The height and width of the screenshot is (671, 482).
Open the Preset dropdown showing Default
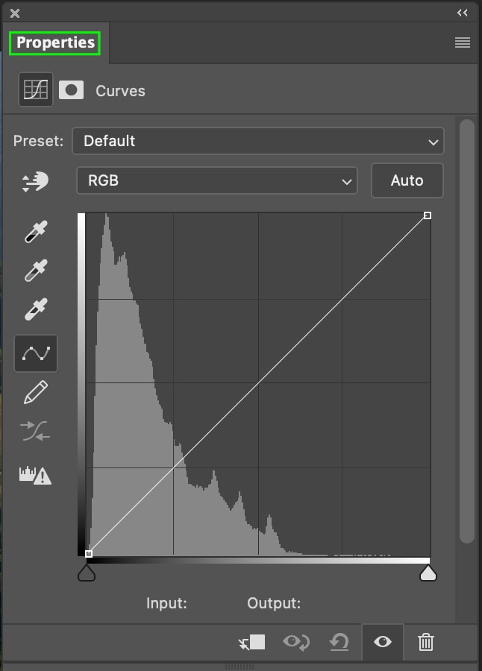click(258, 141)
